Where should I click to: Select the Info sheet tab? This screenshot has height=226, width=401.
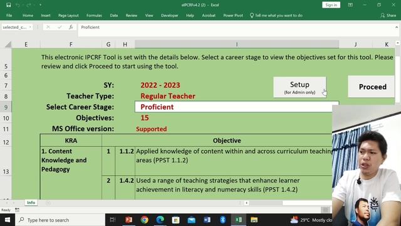tap(31, 203)
